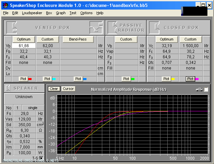Click the Sd value 350,00
The height and width of the screenshot is (164, 214).
point(25,125)
